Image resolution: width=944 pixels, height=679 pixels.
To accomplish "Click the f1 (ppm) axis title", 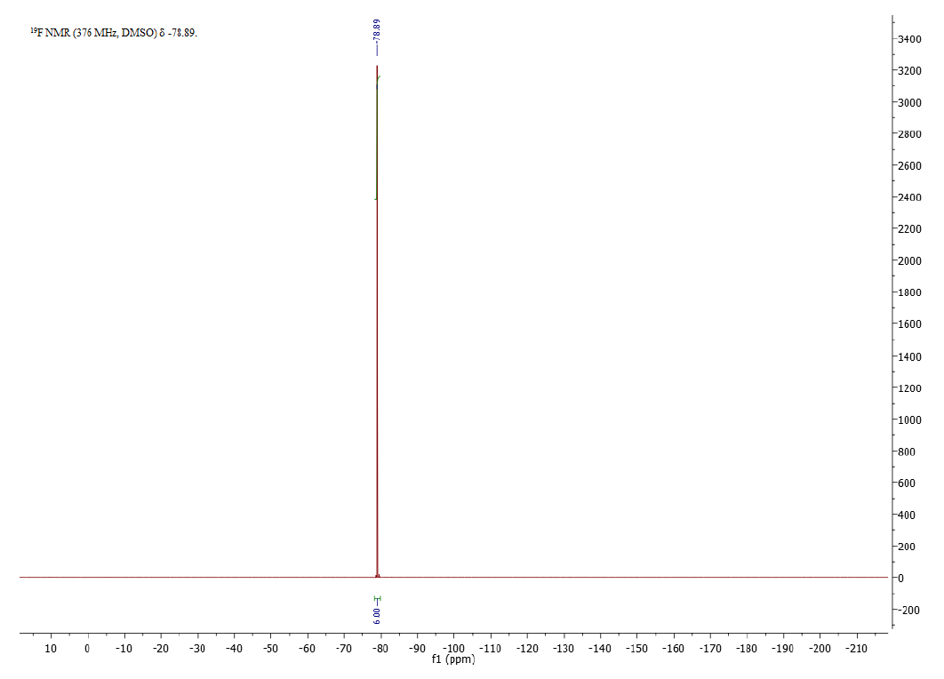I will click(x=453, y=660).
